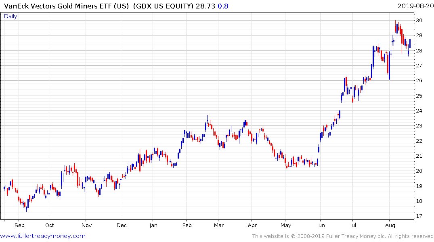The width and height of the screenshot is (434, 242).
Task: Click the price axis label 24
Action: click(419, 111)
